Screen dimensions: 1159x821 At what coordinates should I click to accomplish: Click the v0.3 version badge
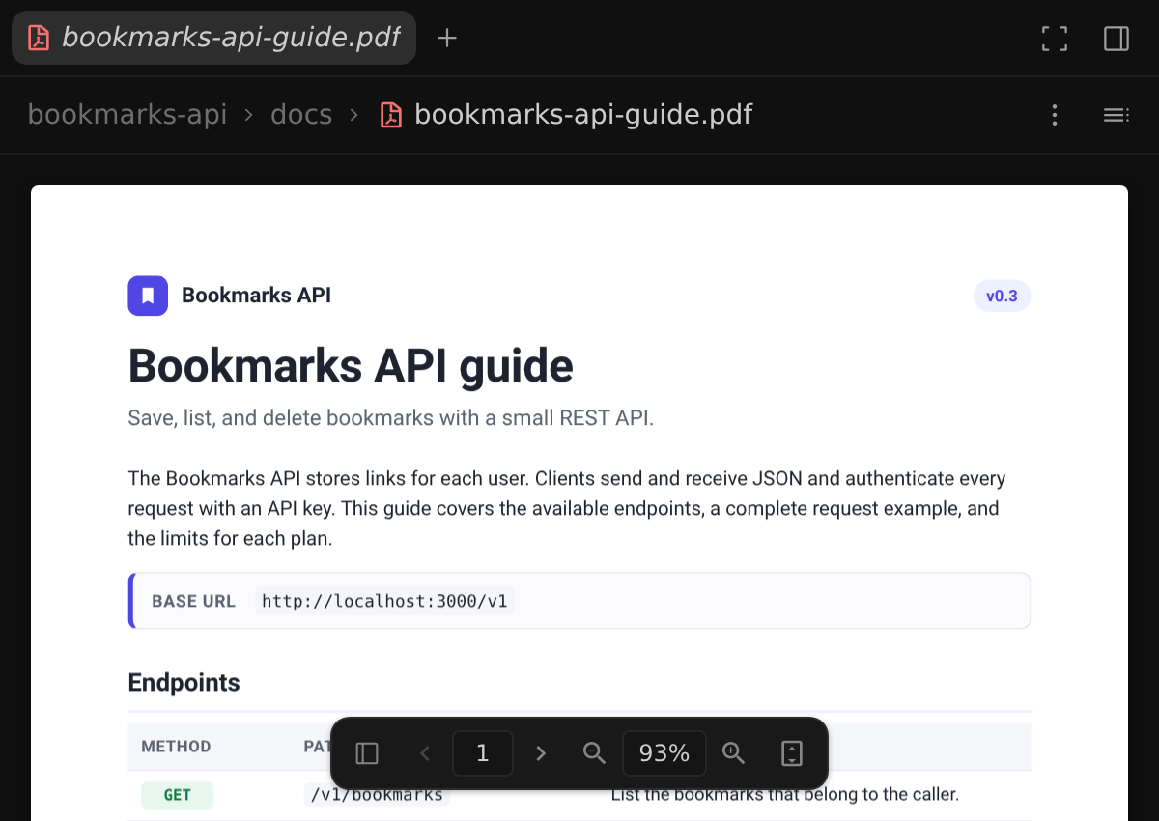coord(1002,296)
